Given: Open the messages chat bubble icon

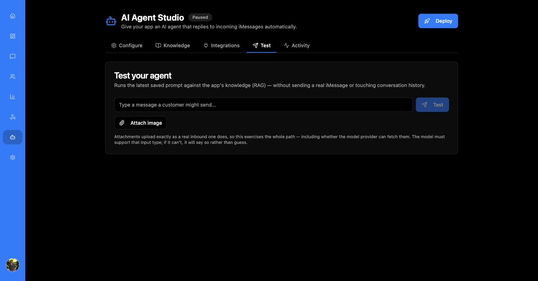Looking at the screenshot, I should tap(12, 56).
